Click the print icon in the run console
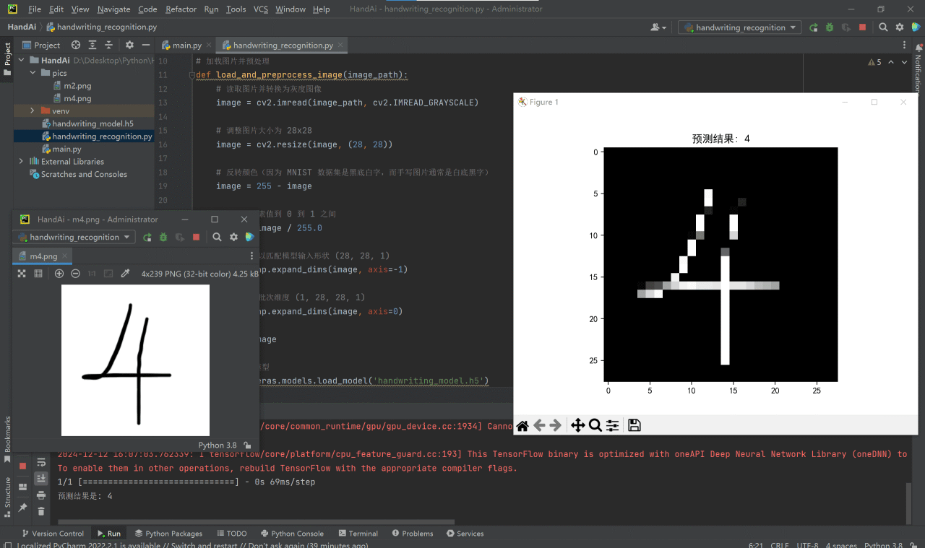This screenshot has width=925, height=548. pos(41,494)
